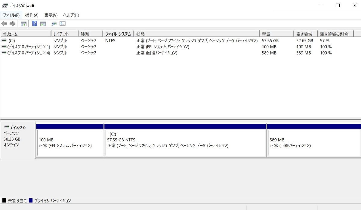
Task: Click the drive icon beside (C:) volume
Action: (x=4, y=40)
